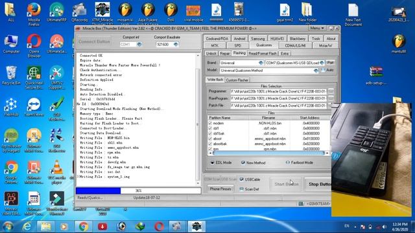Viewport: 415px width, 233px height.
Task: Open the TeamViewer desktop shortcut
Action: coord(34,107)
